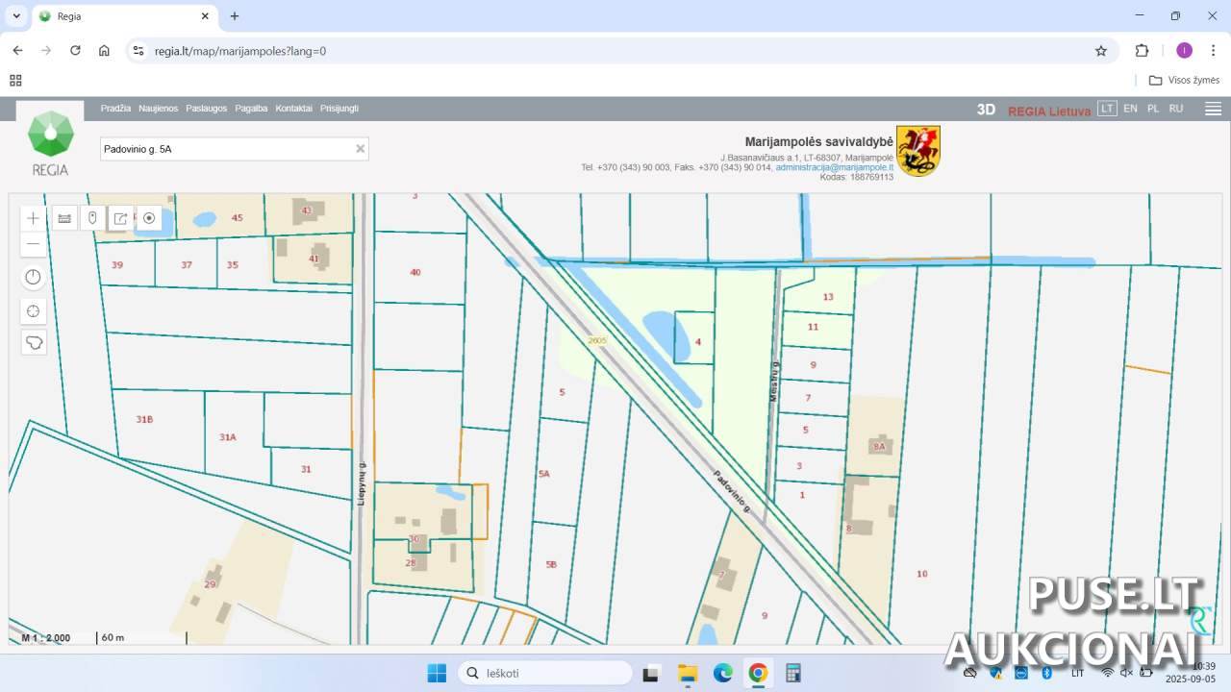The height and width of the screenshot is (692, 1231).
Task: Activate the map pin marker tool
Action: [92, 218]
